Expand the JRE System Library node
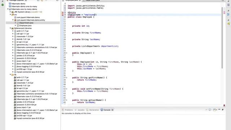231x130 pixels. click(10, 12)
